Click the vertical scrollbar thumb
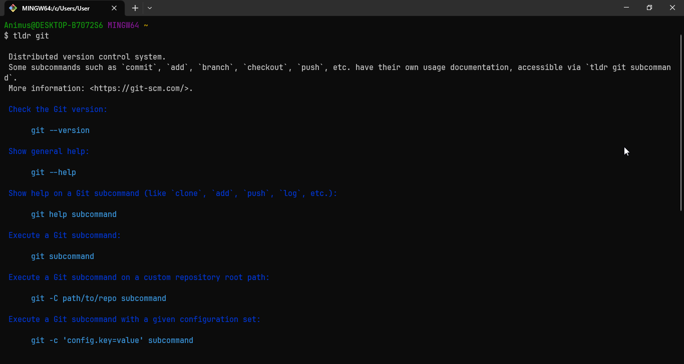Screen dimensions: 684x364 coord(681,122)
